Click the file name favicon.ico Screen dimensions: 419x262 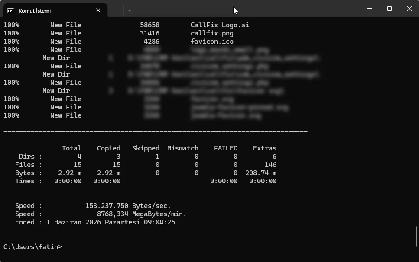pyautogui.click(x=212, y=42)
